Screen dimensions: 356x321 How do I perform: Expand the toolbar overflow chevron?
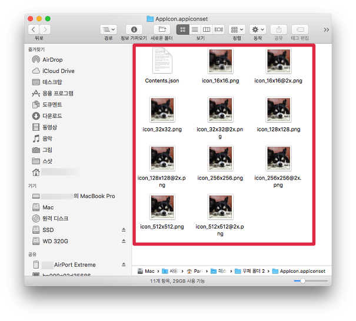pos(326,30)
